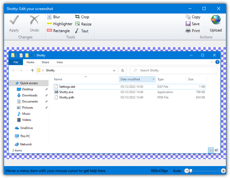Go up one folder level
Screen dimensions: 230x178
click(32, 70)
